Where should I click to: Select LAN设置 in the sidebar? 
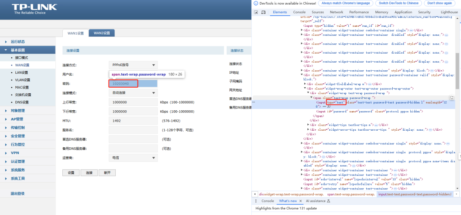22,72
